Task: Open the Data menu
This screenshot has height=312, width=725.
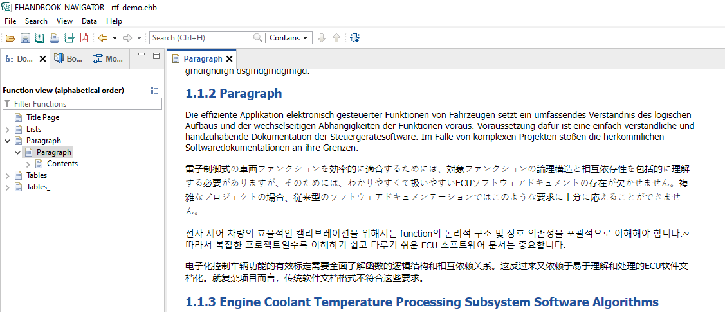Action: (x=89, y=21)
